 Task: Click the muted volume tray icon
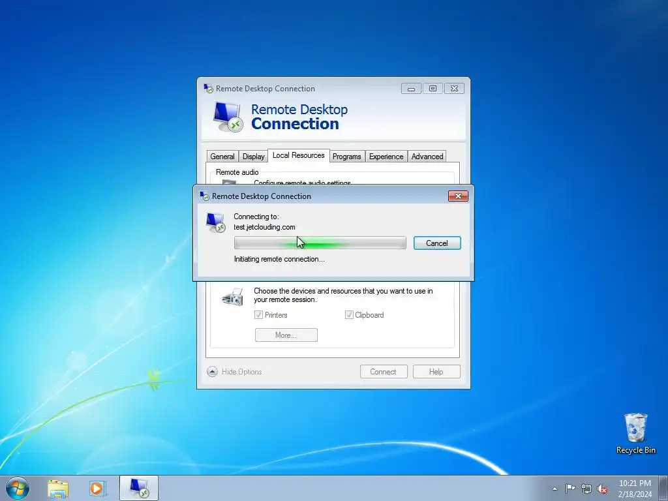point(602,489)
